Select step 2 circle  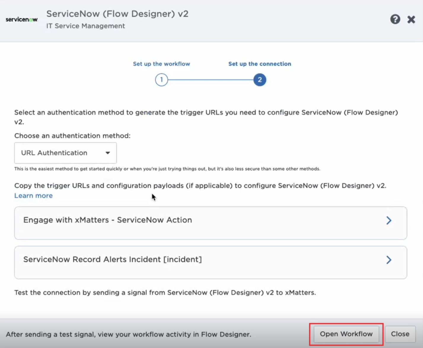(260, 80)
